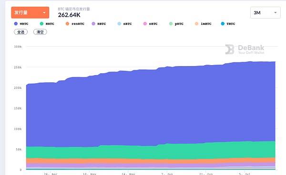Click the green HBTC area band
This screenshot has width=286, height=175.
[146, 152]
